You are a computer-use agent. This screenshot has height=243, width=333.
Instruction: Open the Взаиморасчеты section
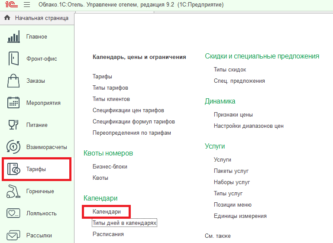coord(47,147)
